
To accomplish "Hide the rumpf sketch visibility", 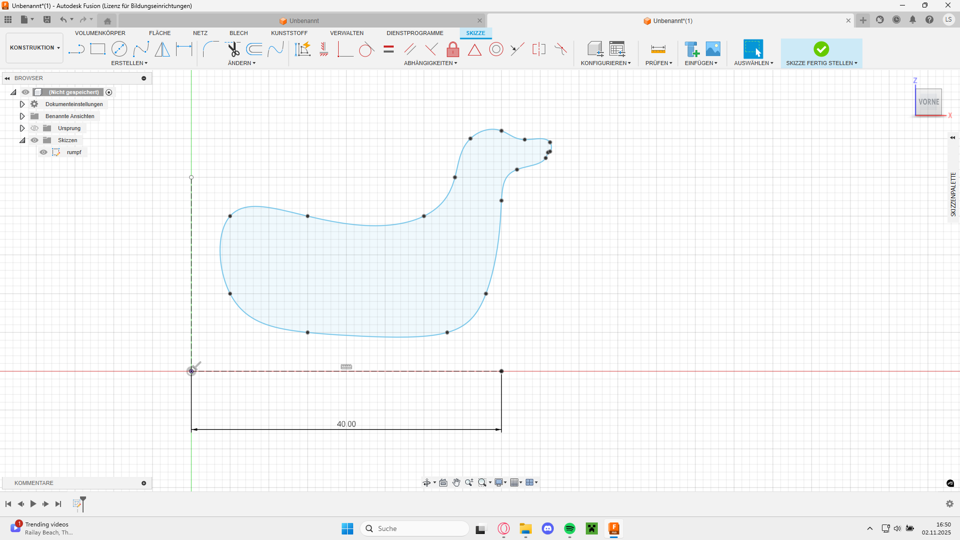I will click(x=44, y=152).
